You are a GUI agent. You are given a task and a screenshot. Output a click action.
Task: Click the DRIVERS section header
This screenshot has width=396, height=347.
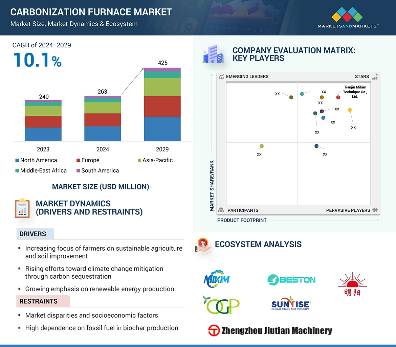33,234
